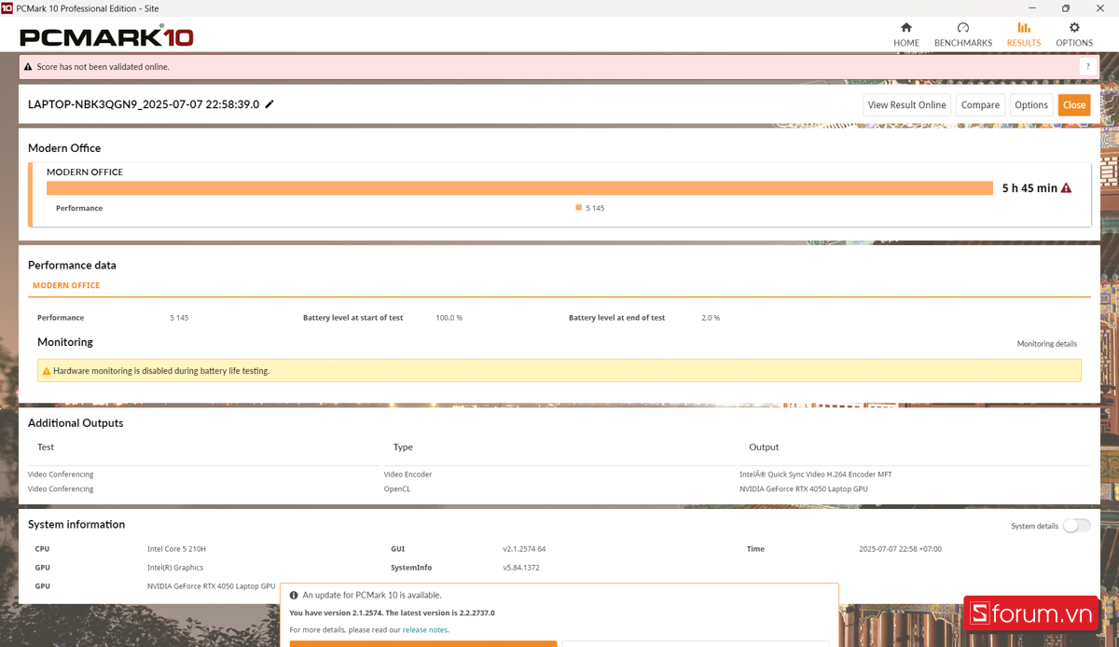Click the PCMark 10 app icon in the title bar

coord(7,8)
